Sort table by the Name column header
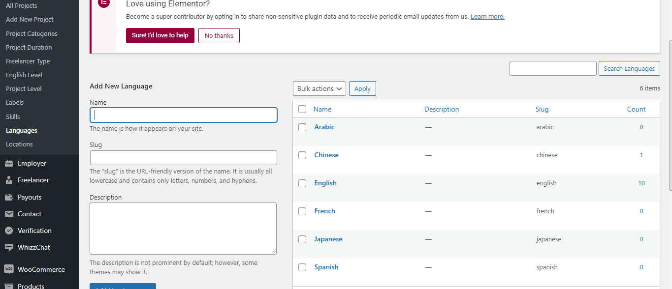672x289 pixels. pos(322,109)
